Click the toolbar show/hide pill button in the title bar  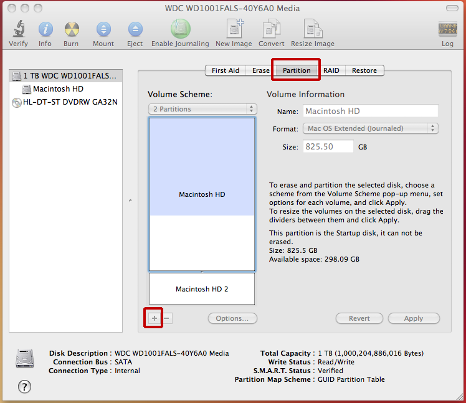pos(452,8)
